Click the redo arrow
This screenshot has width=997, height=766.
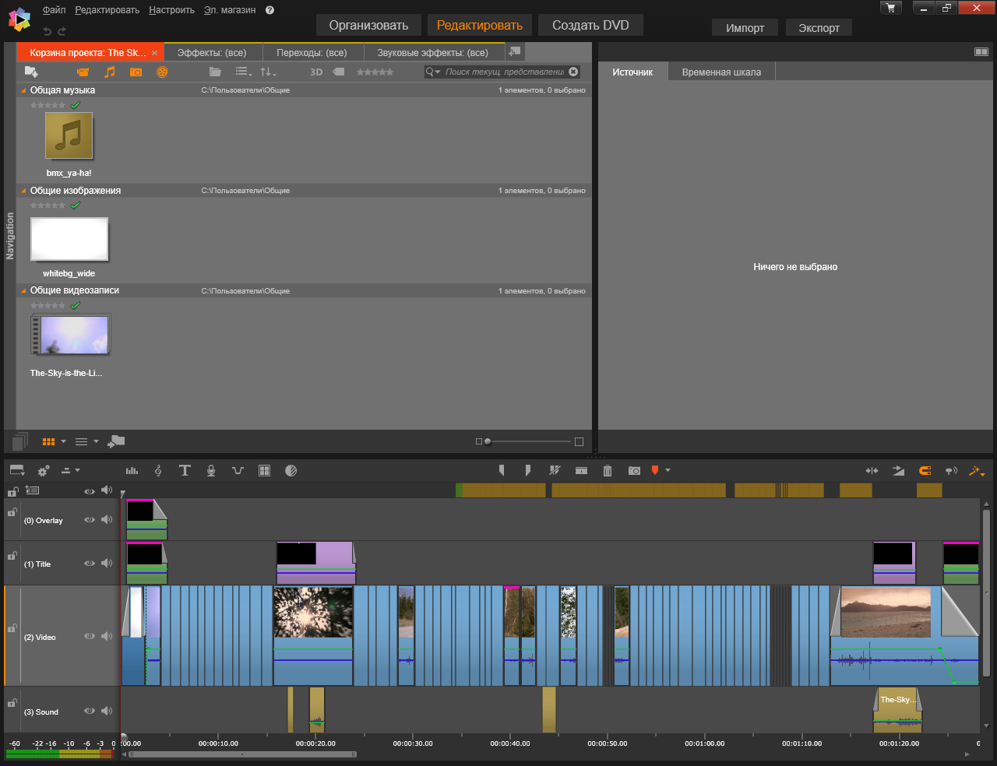(62, 31)
